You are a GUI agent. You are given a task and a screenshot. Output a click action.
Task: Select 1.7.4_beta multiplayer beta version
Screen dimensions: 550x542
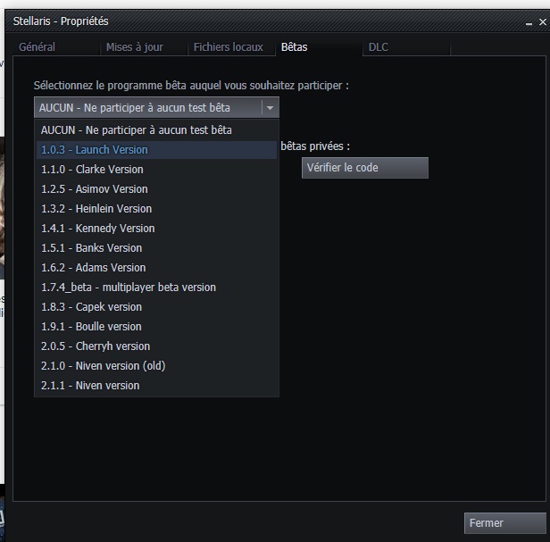tap(156, 288)
